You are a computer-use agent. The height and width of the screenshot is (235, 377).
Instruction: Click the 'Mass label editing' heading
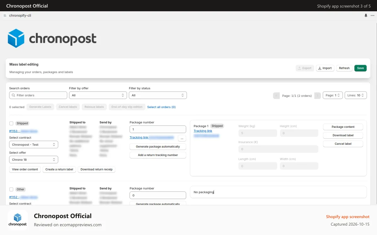(24, 64)
